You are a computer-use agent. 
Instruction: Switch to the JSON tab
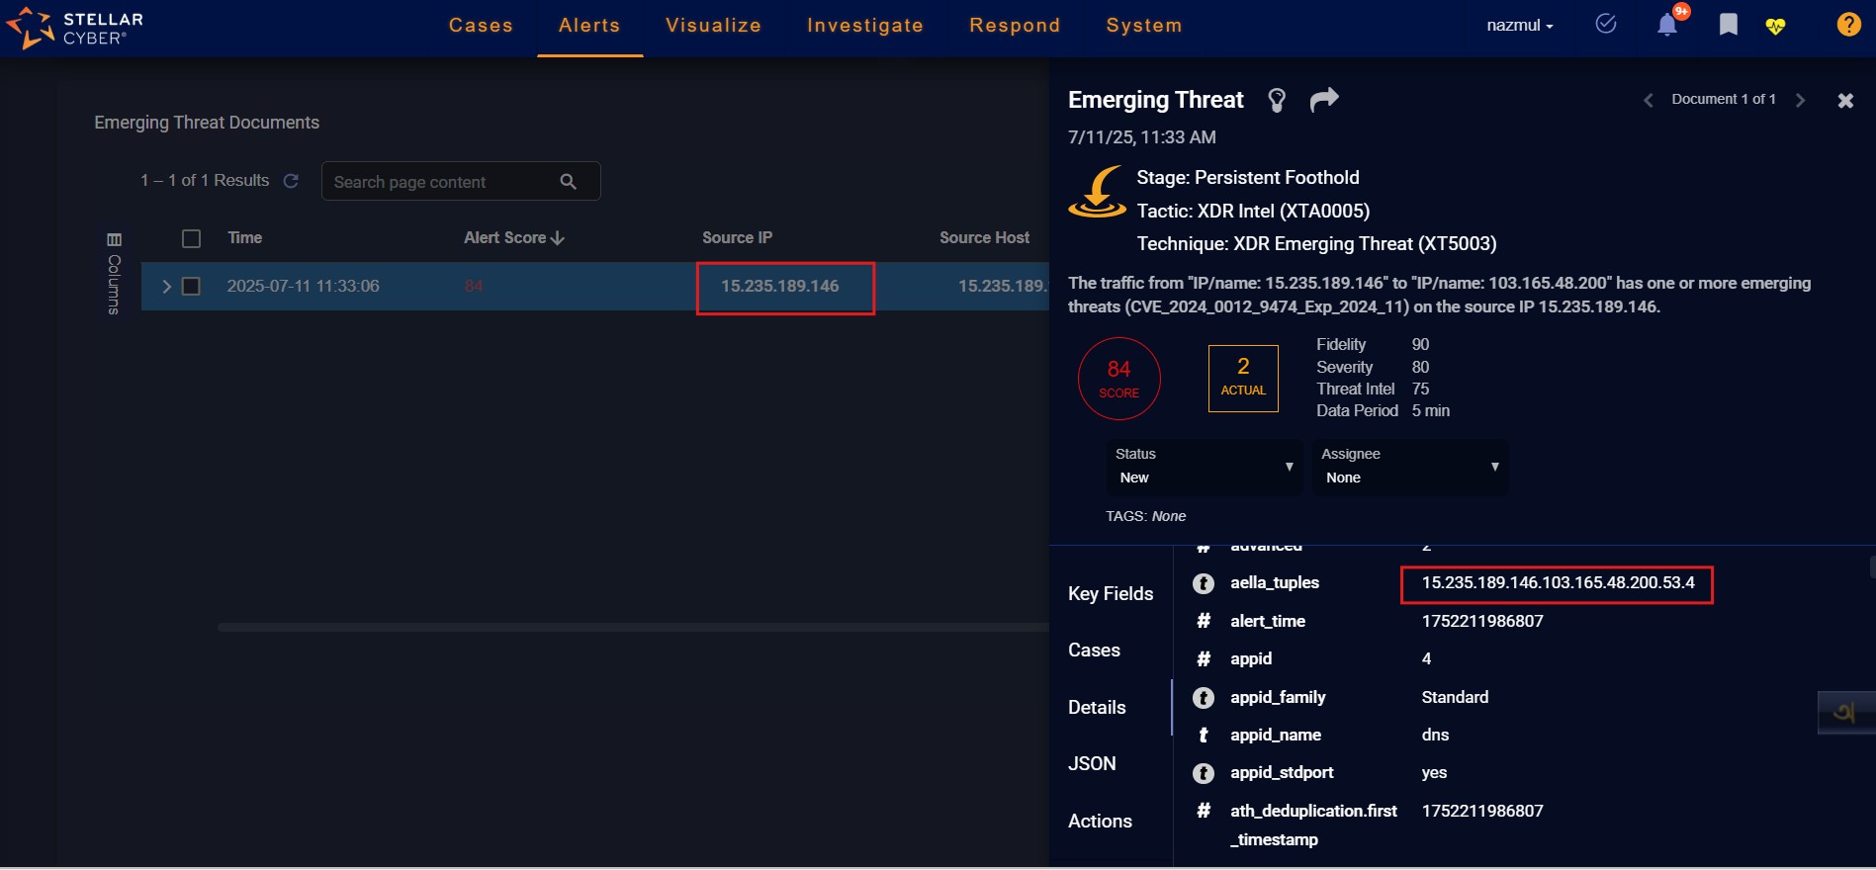[1092, 764]
